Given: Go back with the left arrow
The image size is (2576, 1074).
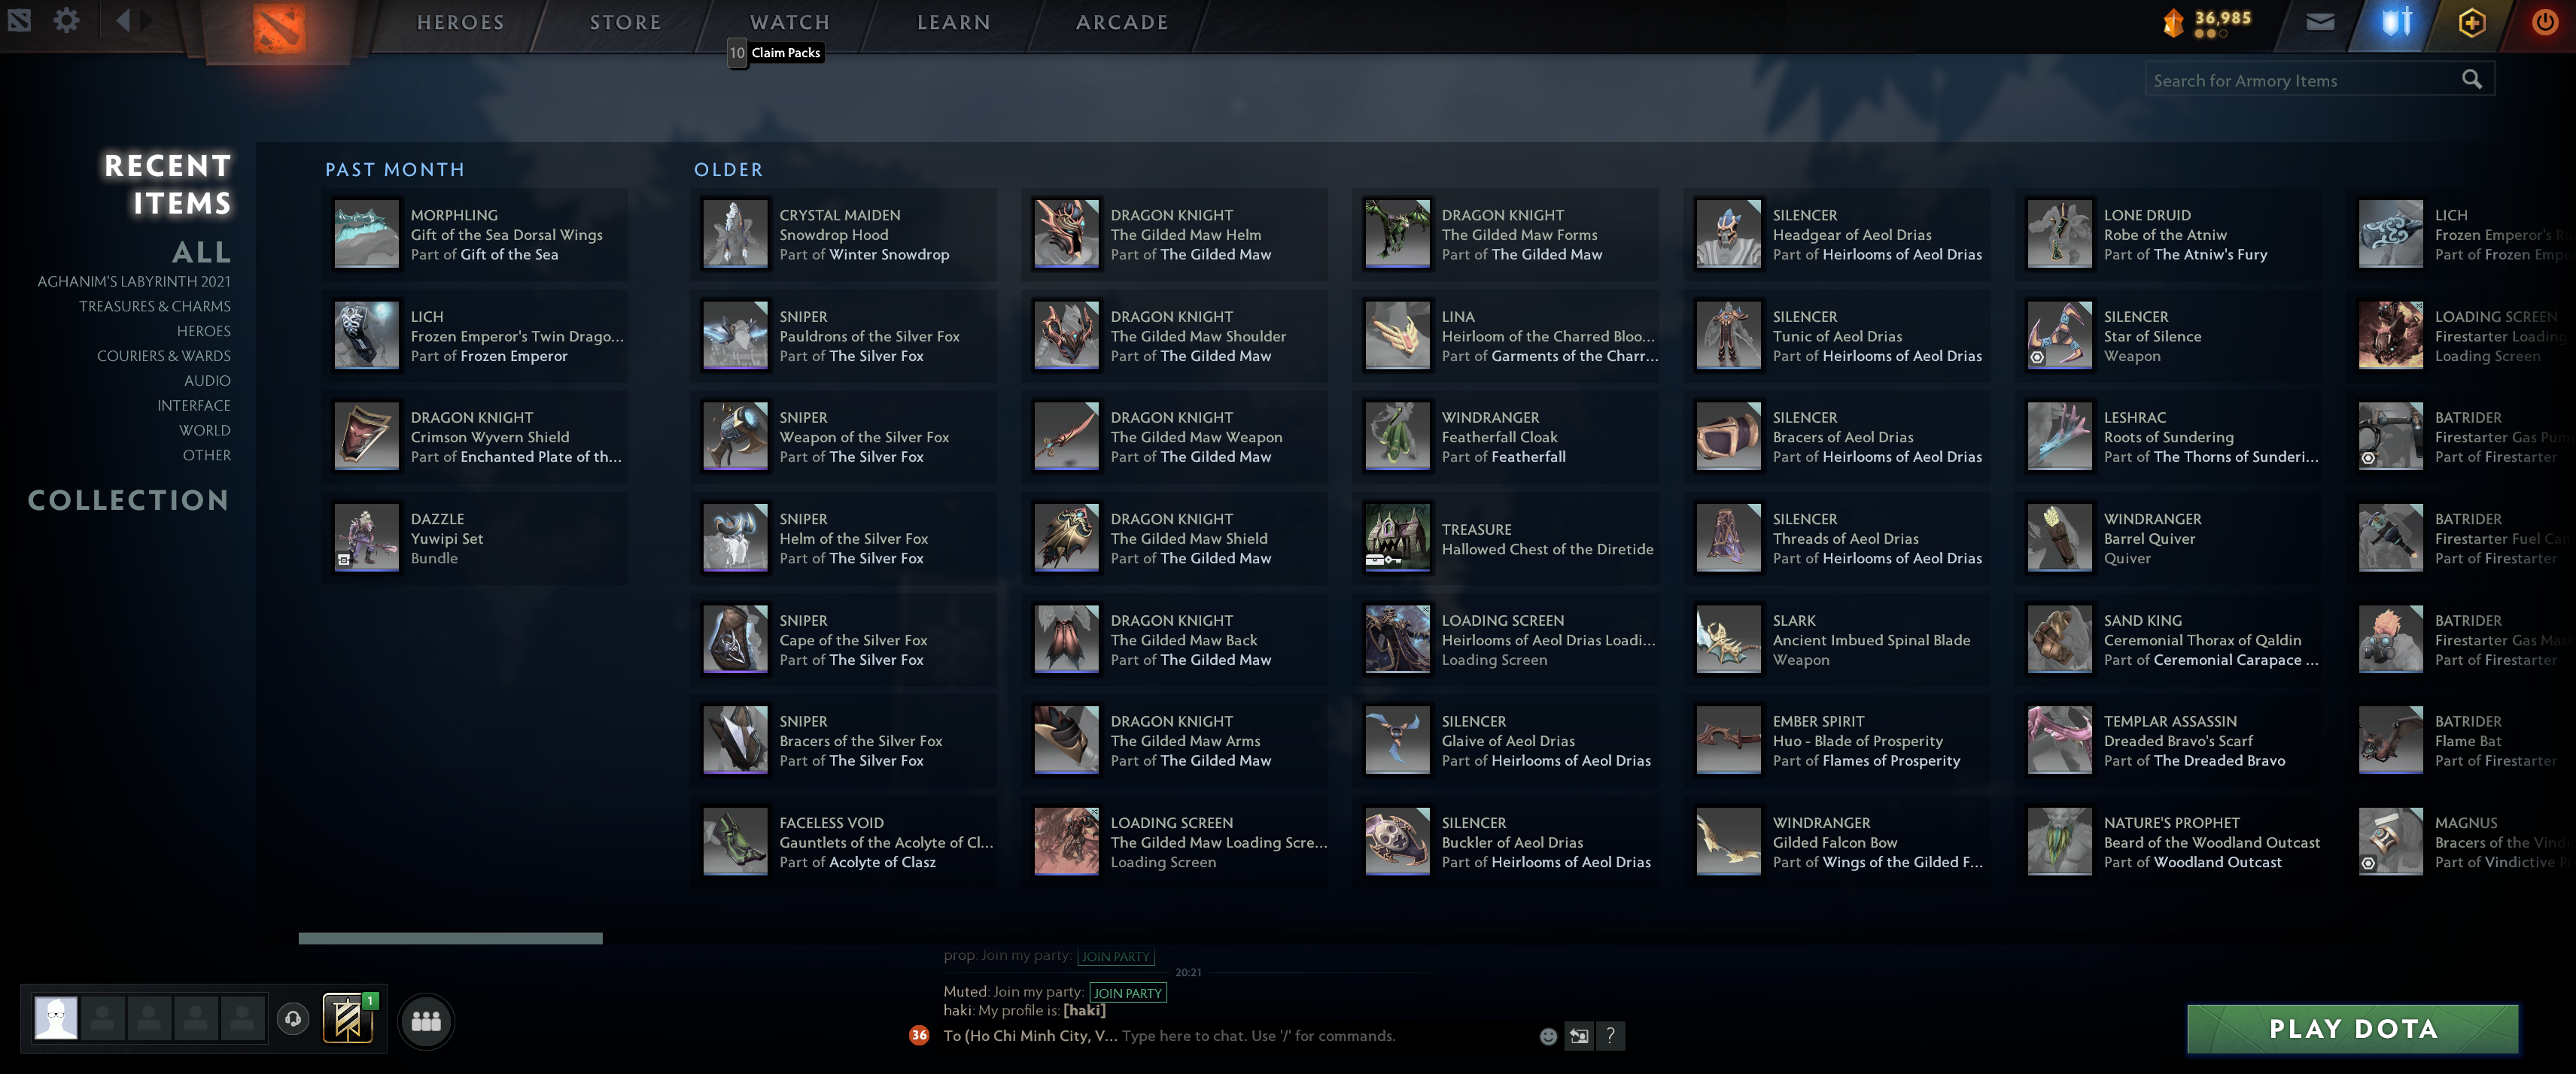Looking at the screenshot, I should (123, 20).
